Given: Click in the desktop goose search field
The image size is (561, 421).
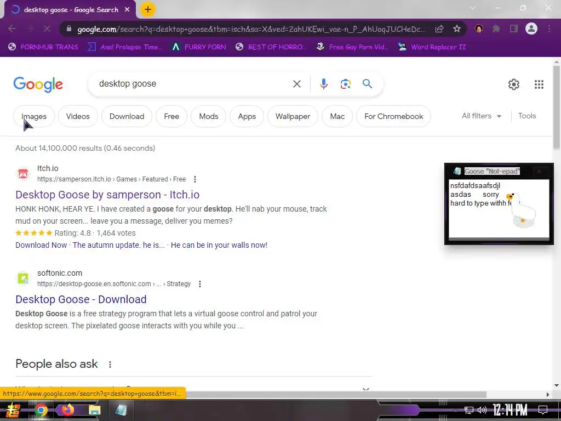Looking at the screenshot, I should (193, 84).
